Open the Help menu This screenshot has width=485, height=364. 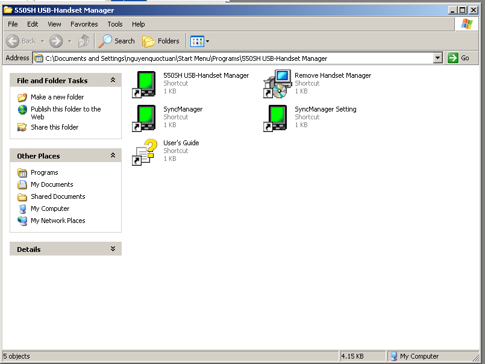click(x=138, y=24)
